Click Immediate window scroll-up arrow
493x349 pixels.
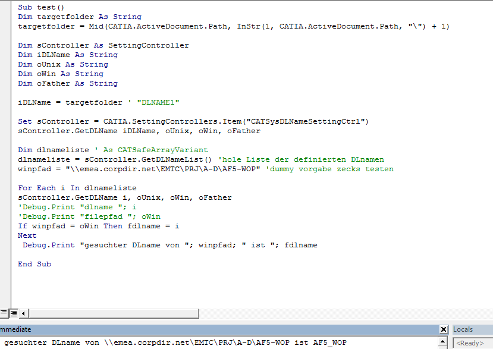[x=442, y=341]
